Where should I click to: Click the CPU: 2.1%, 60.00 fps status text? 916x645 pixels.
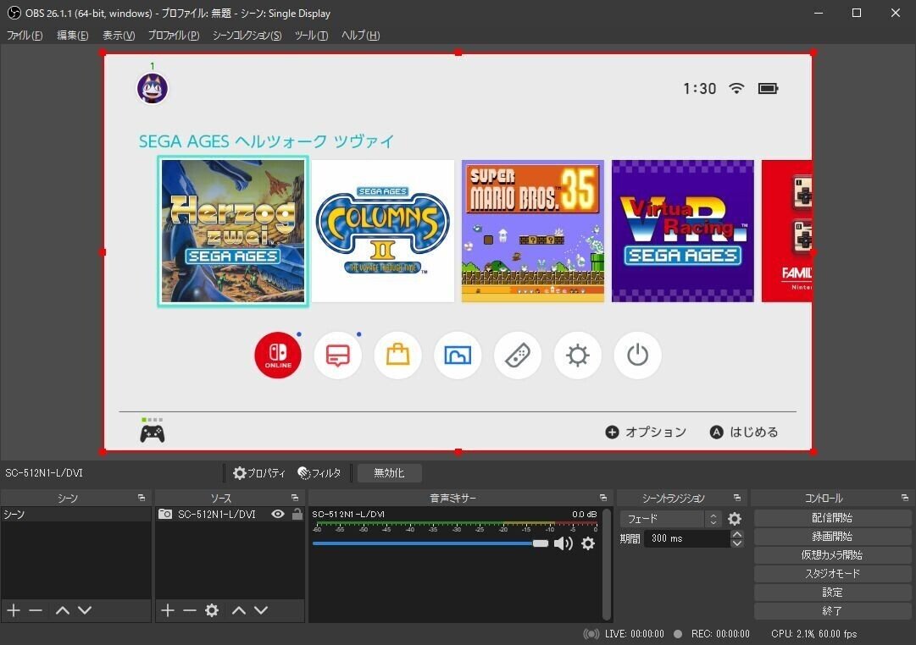(x=813, y=634)
